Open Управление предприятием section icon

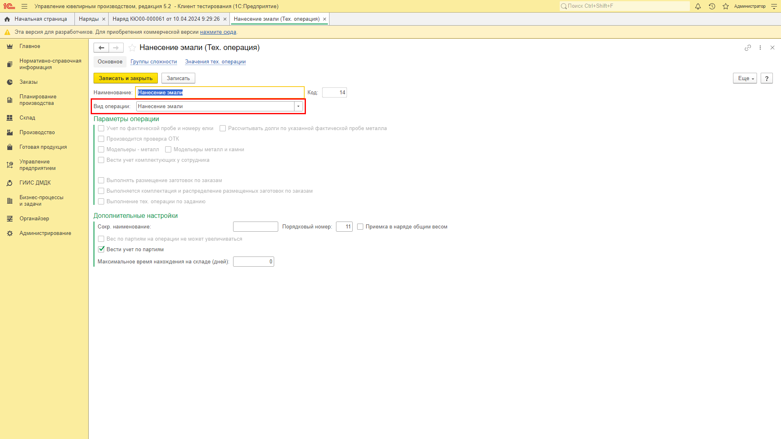click(x=10, y=165)
